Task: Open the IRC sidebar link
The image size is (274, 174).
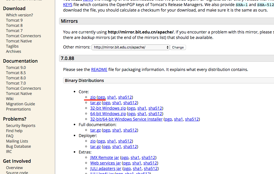Action: click(x=9, y=151)
